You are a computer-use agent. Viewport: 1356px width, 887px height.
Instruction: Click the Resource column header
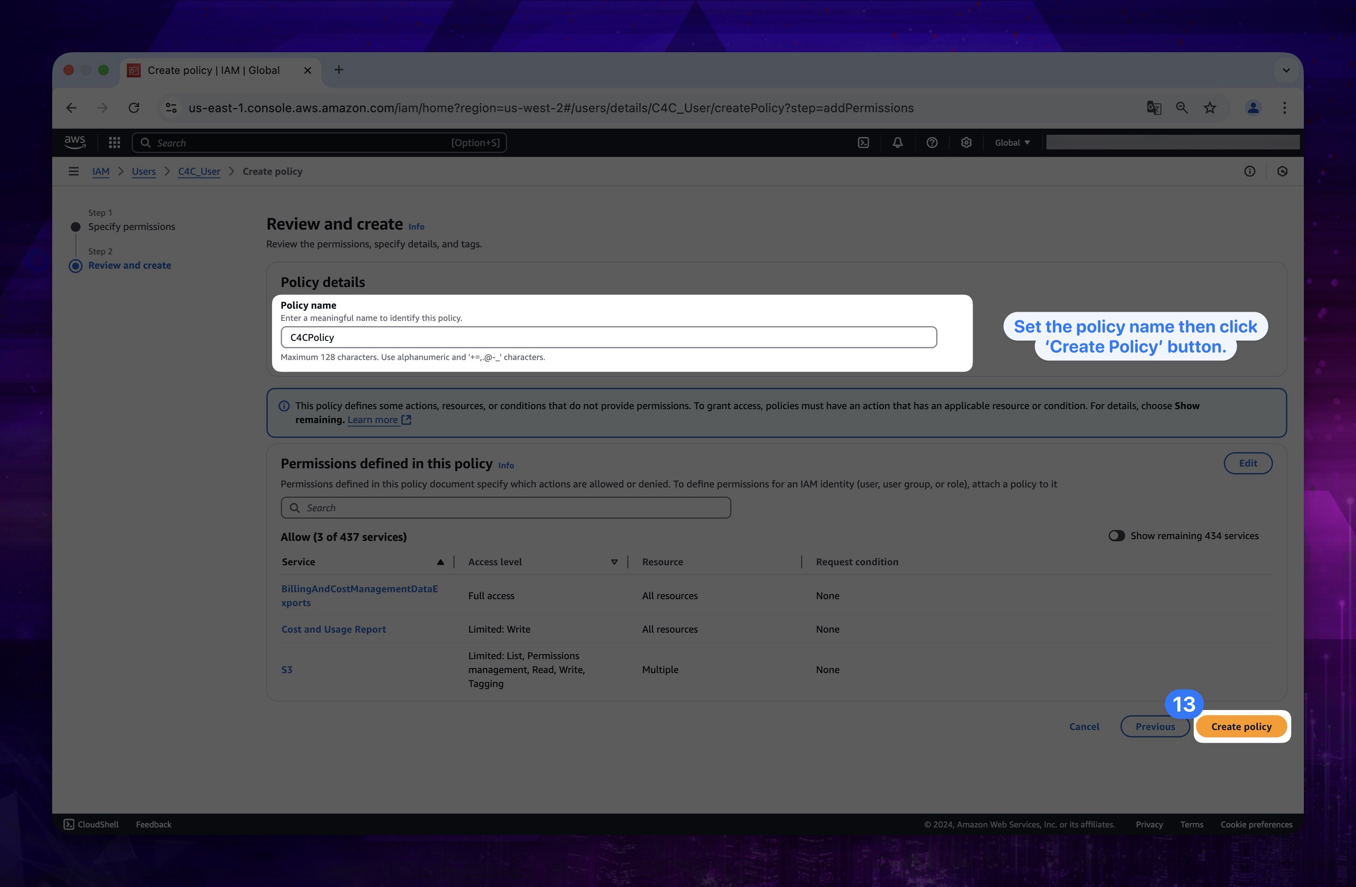(x=662, y=561)
